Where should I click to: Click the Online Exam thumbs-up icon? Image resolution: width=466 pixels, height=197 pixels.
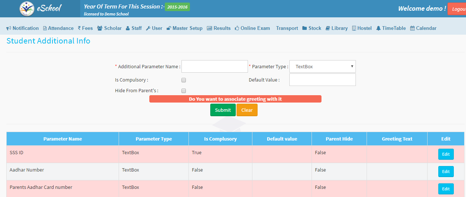237,28
